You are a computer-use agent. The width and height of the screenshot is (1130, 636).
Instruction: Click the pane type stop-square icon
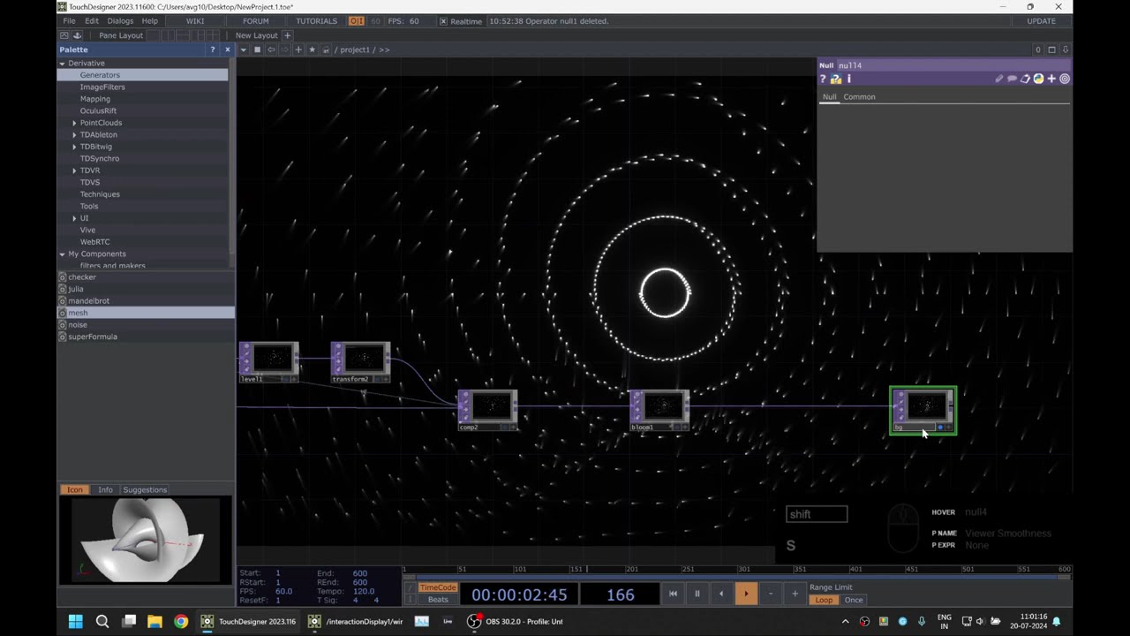point(258,49)
